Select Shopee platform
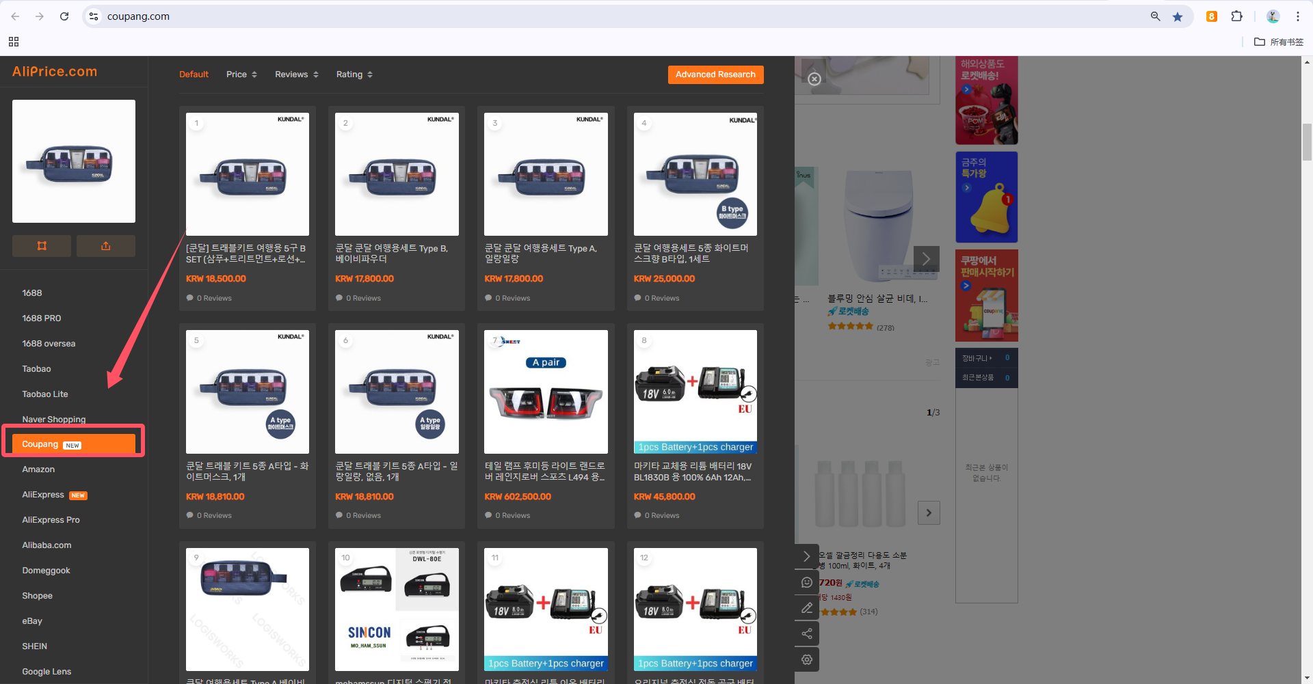The image size is (1313, 684). pos(37,596)
